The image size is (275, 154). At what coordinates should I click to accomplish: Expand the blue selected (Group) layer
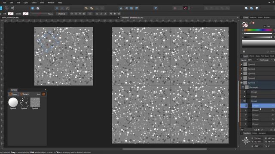[x=246, y=106]
